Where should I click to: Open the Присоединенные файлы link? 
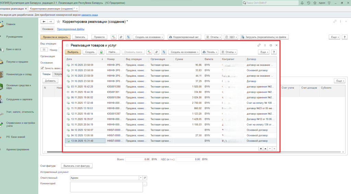[71, 29]
